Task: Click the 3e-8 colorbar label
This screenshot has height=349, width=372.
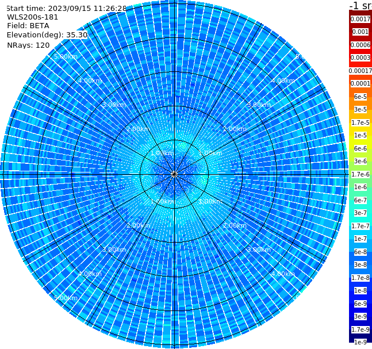Action: [361, 264]
